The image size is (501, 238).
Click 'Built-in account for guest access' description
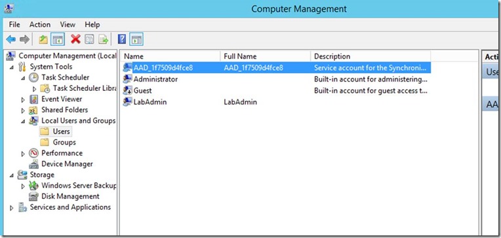[x=371, y=90]
